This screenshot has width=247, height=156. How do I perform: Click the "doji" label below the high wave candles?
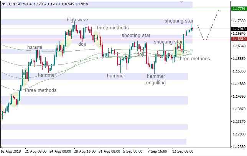[x=82, y=44]
